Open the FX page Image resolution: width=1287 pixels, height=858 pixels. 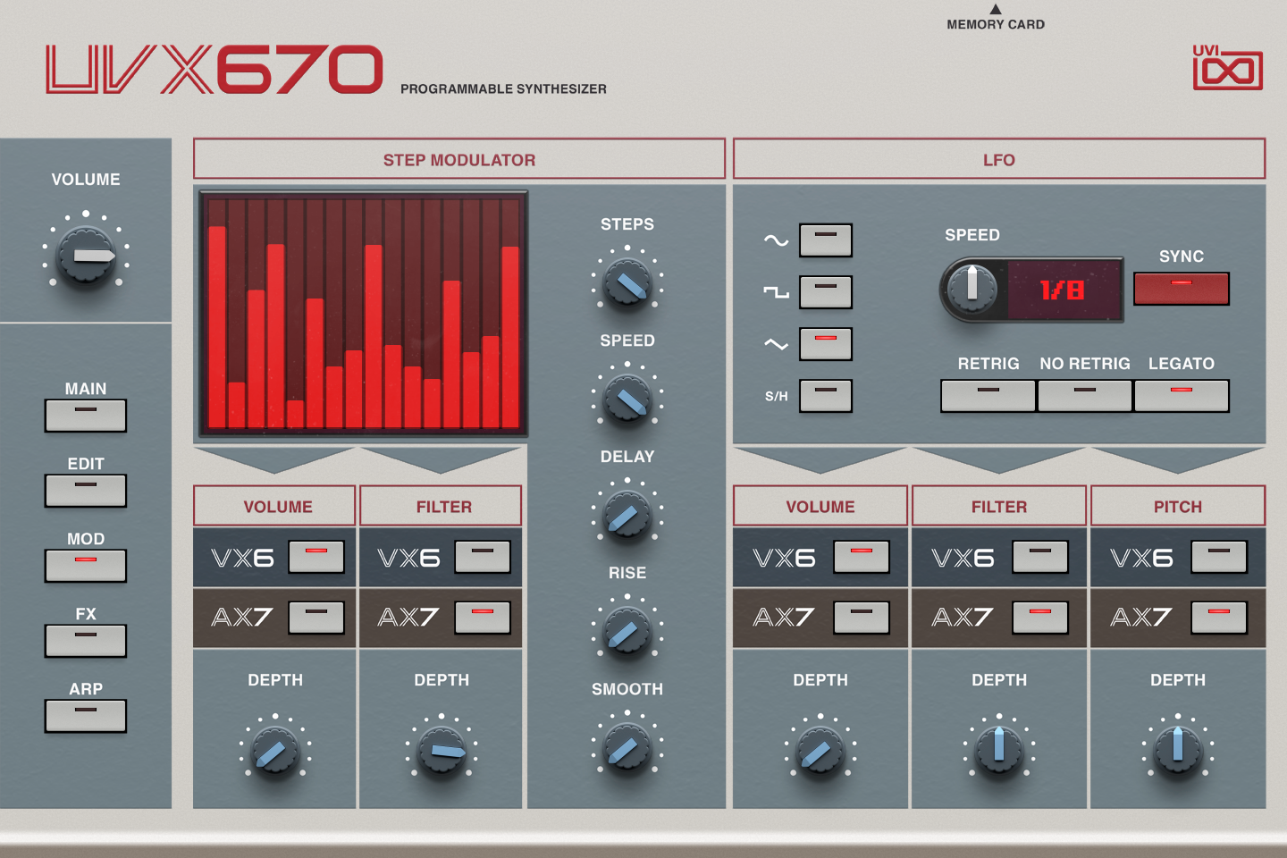(85, 640)
